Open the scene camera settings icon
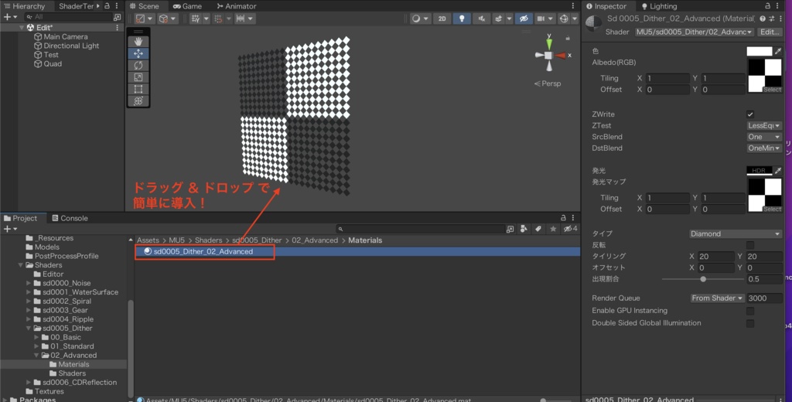This screenshot has width=792, height=402. [541, 19]
